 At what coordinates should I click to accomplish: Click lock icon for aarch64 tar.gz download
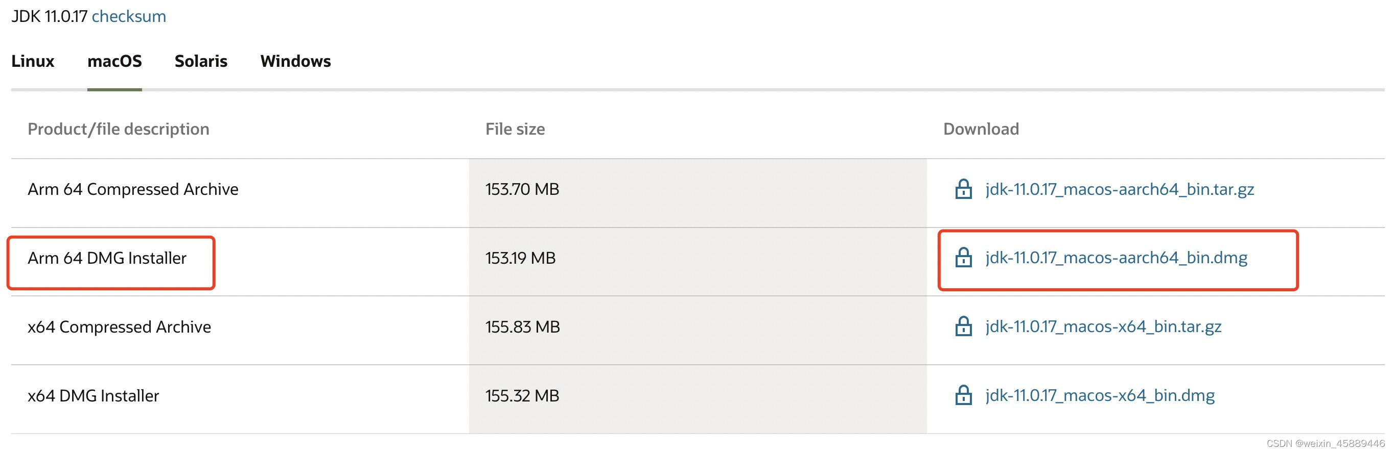coord(963,189)
